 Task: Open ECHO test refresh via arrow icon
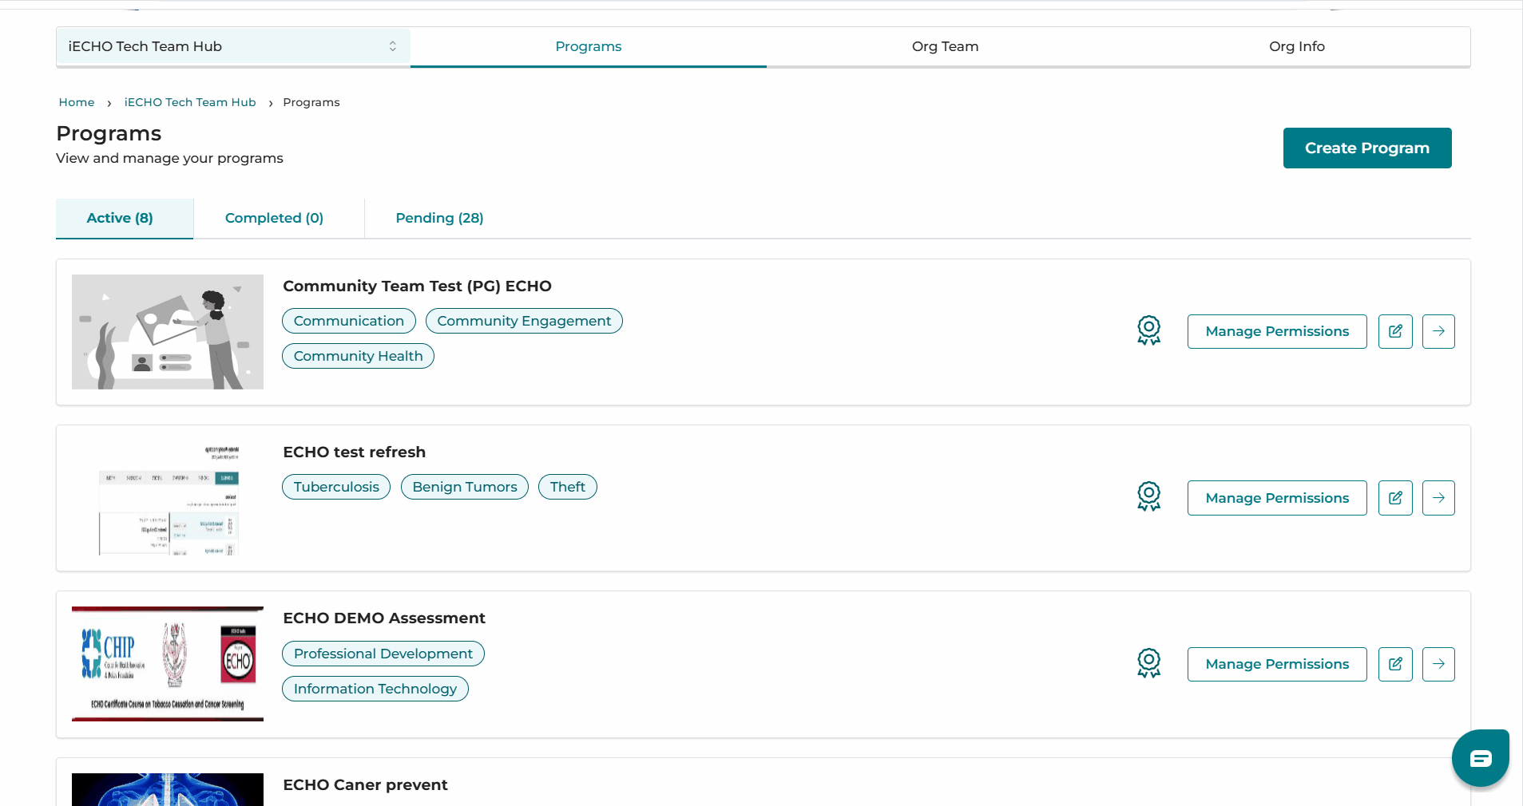click(1438, 498)
